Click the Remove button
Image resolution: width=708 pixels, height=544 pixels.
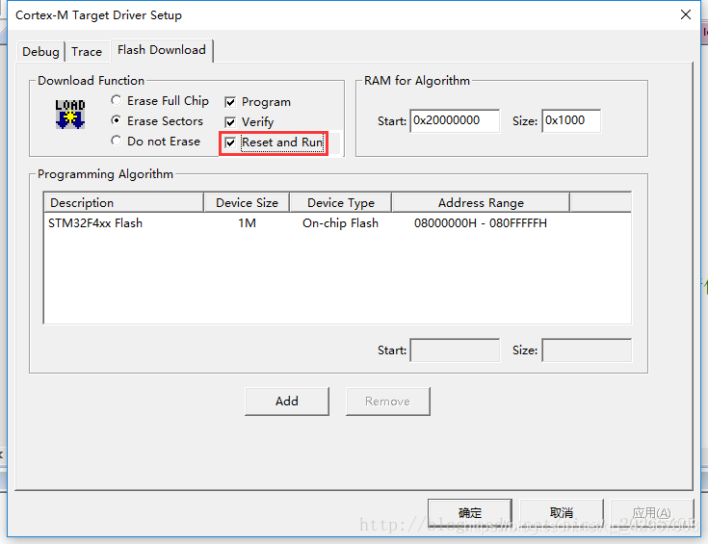387,401
